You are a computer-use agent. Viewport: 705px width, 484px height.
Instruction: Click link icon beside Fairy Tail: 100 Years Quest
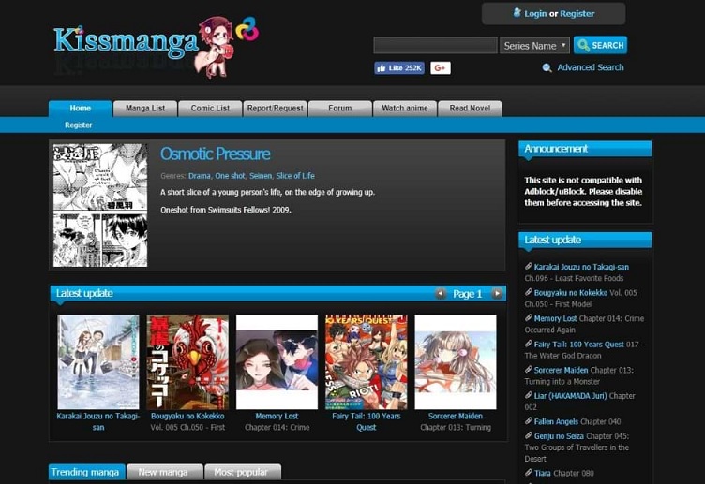(529, 344)
